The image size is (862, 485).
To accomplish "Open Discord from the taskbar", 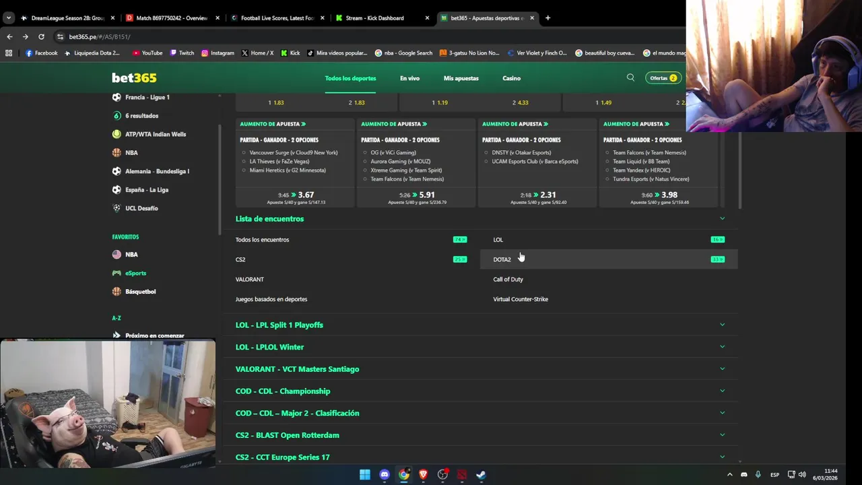I will (x=384, y=474).
